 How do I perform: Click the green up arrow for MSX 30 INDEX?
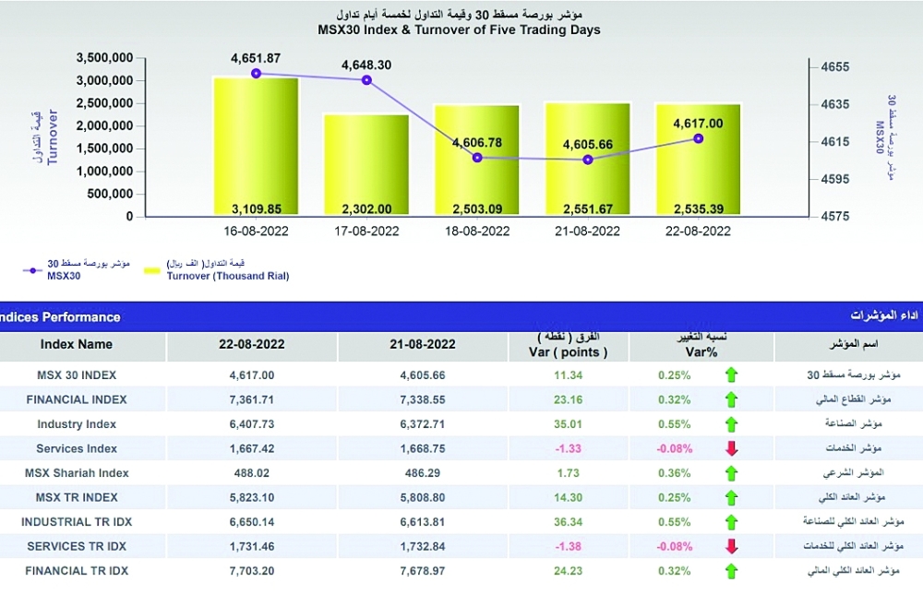click(731, 375)
